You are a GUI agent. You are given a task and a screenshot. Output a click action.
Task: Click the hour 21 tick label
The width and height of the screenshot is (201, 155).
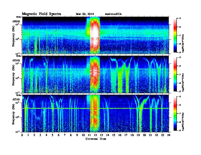[x=150, y=135]
